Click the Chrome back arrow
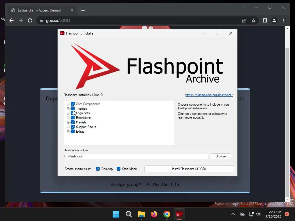This screenshot has height=221, width=295. 12,20
